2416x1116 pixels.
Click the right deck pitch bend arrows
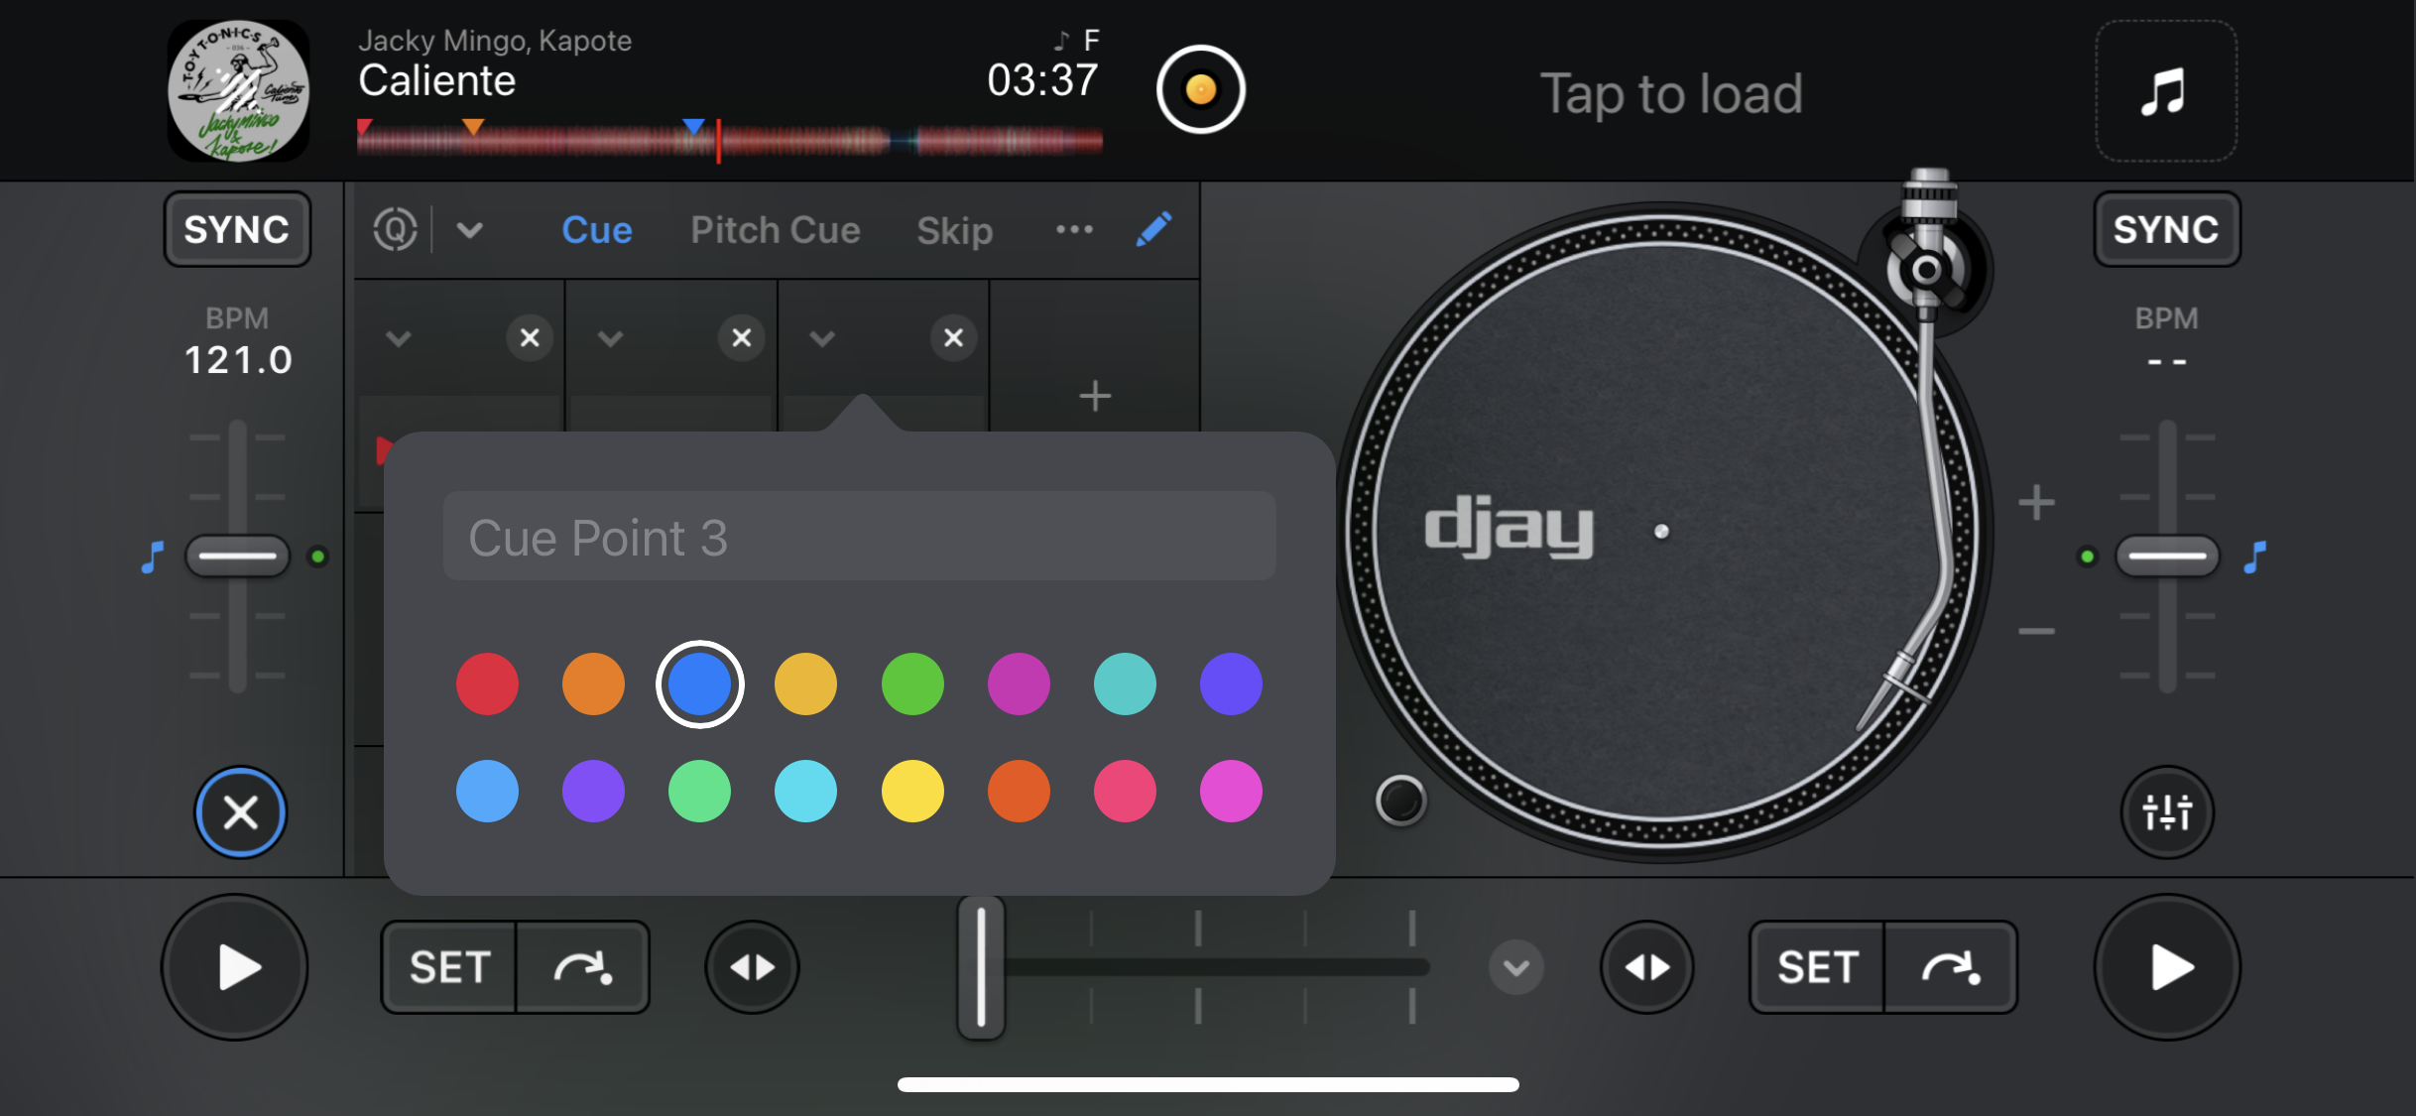pos(1646,967)
